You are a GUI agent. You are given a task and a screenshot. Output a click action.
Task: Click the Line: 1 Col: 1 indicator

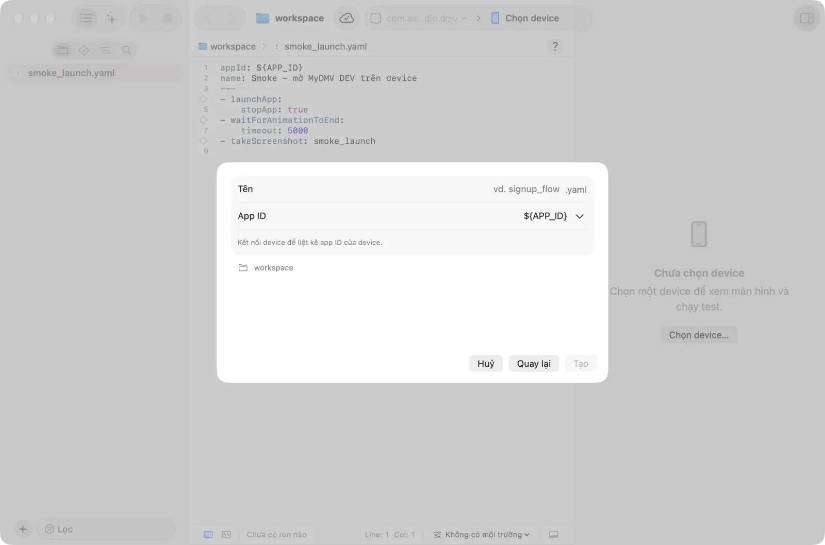click(390, 535)
